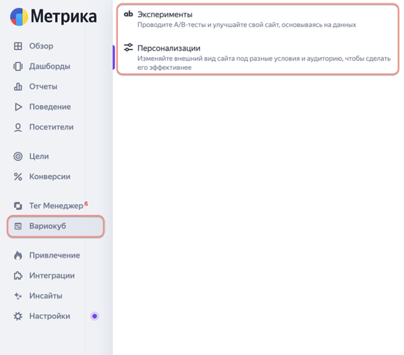This screenshot has width=404, height=355.
Task: Click the Yandex Metrika logo icon
Action: (19, 16)
